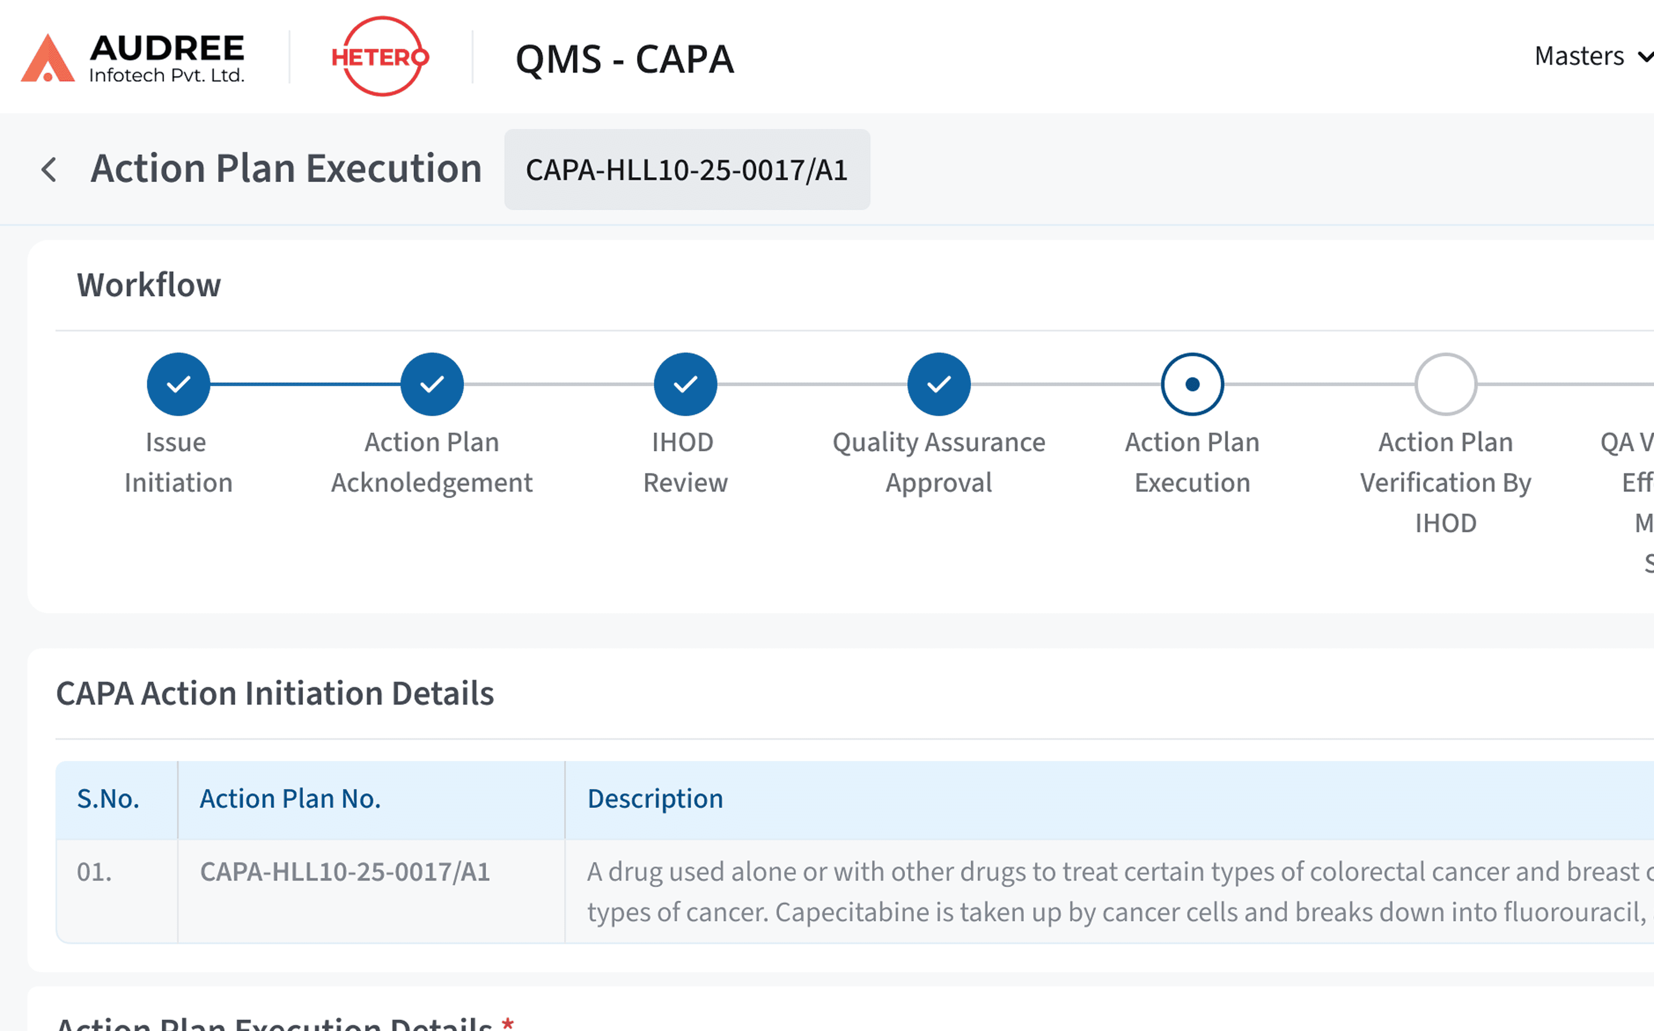This screenshot has height=1031, width=1654.
Task: Click the IHOD Review completed step icon
Action: [685, 383]
